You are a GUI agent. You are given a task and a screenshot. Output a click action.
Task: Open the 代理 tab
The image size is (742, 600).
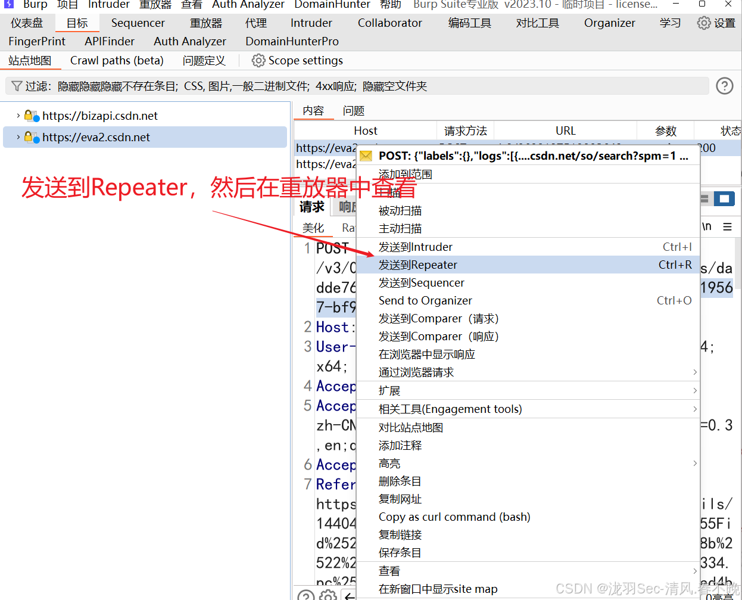click(x=256, y=23)
